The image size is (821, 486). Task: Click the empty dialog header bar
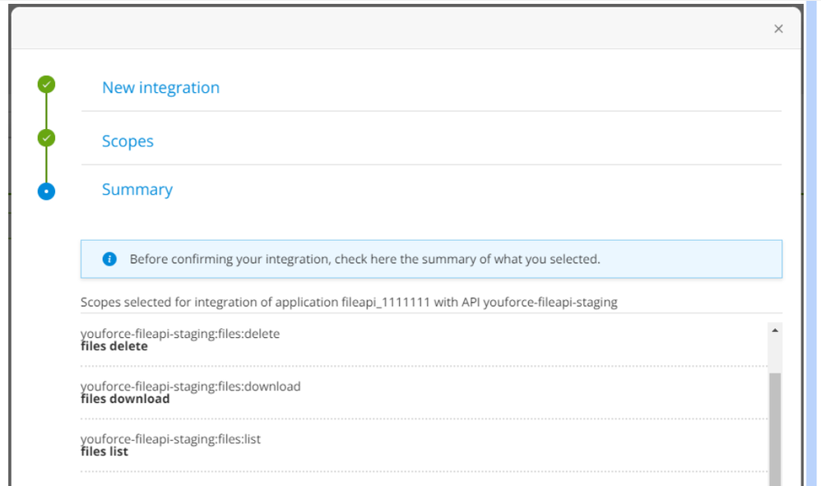pos(395,29)
